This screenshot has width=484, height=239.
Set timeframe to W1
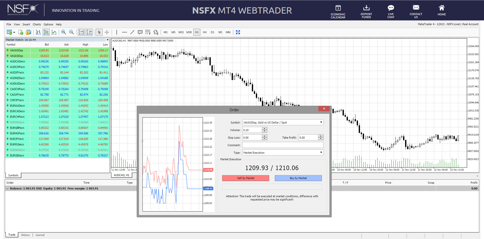pos(220,32)
